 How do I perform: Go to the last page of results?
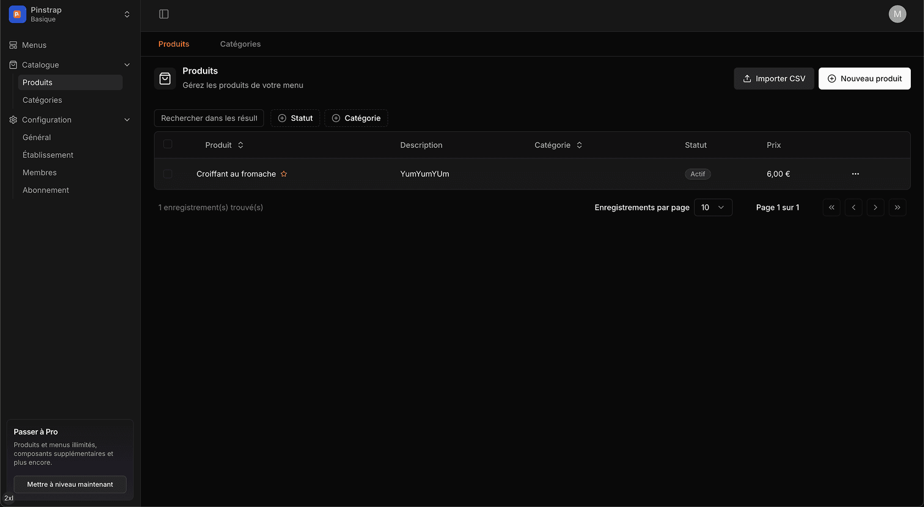click(x=897, y=208)
